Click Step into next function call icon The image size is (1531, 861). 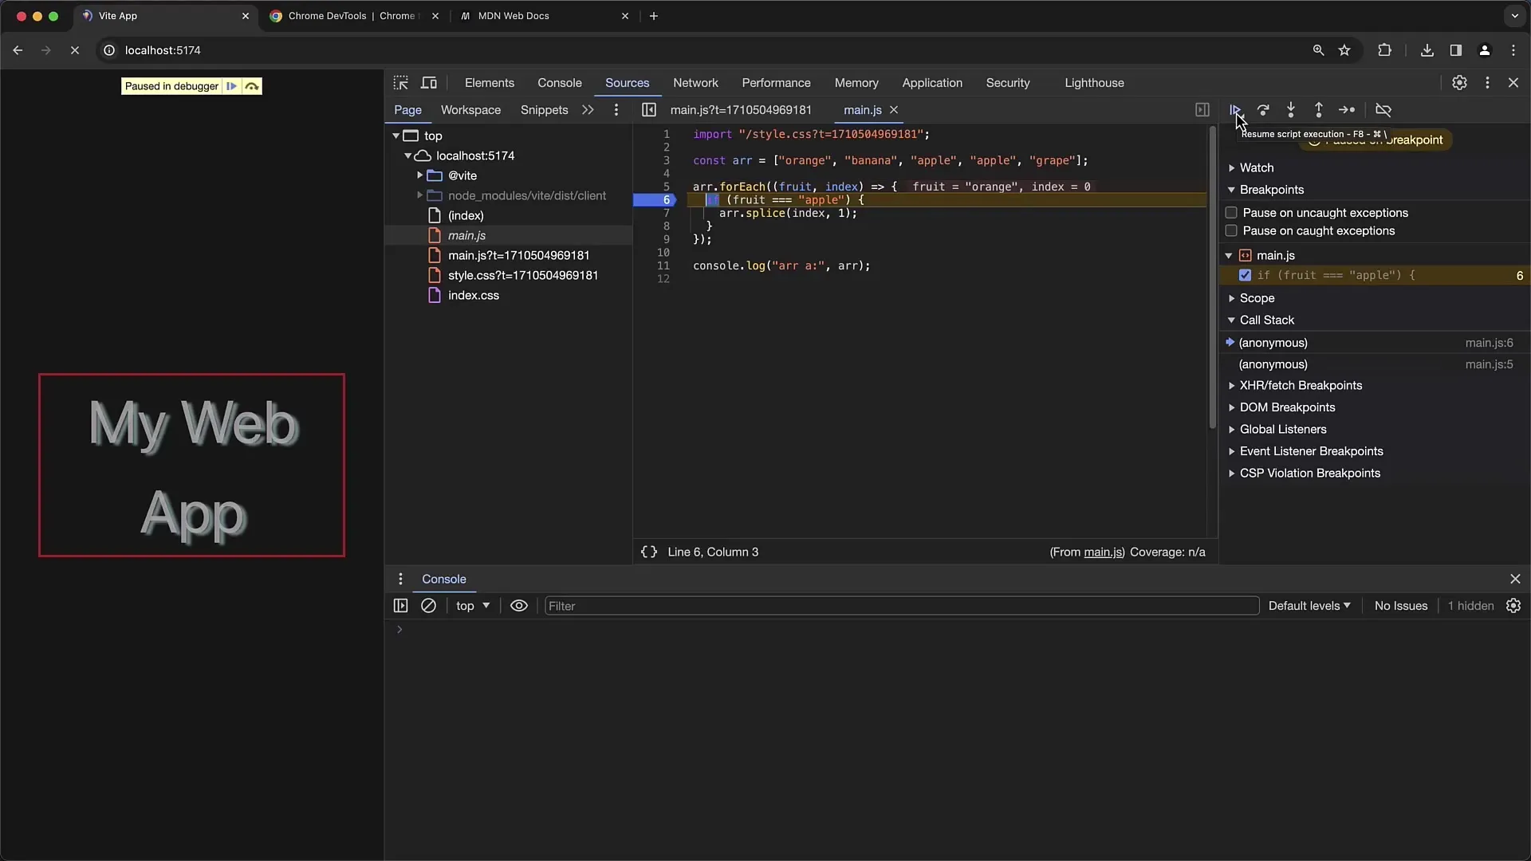point(1291,110)
